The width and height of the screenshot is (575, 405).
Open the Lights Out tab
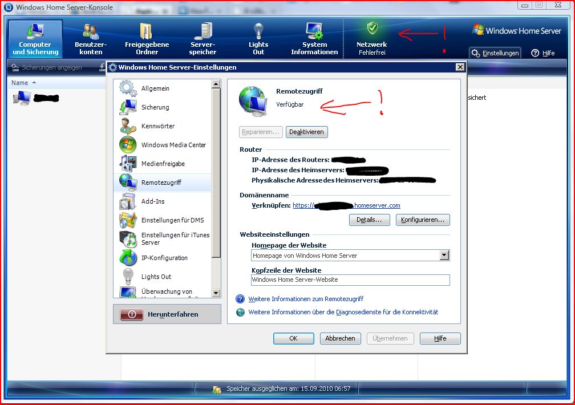258,39
